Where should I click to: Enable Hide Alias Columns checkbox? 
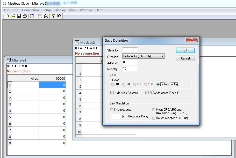point(112,93)
